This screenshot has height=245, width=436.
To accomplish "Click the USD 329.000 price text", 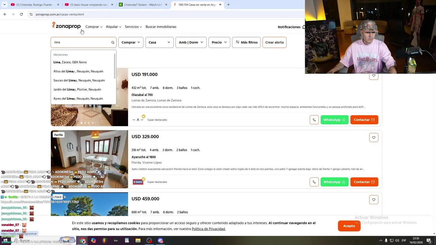I will [145, 137].
